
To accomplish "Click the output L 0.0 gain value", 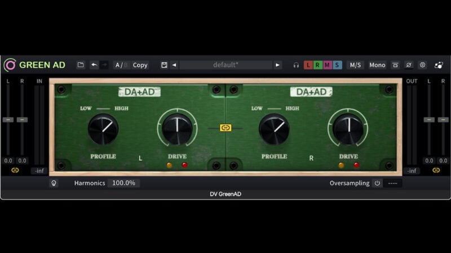I will pos(429,161).
